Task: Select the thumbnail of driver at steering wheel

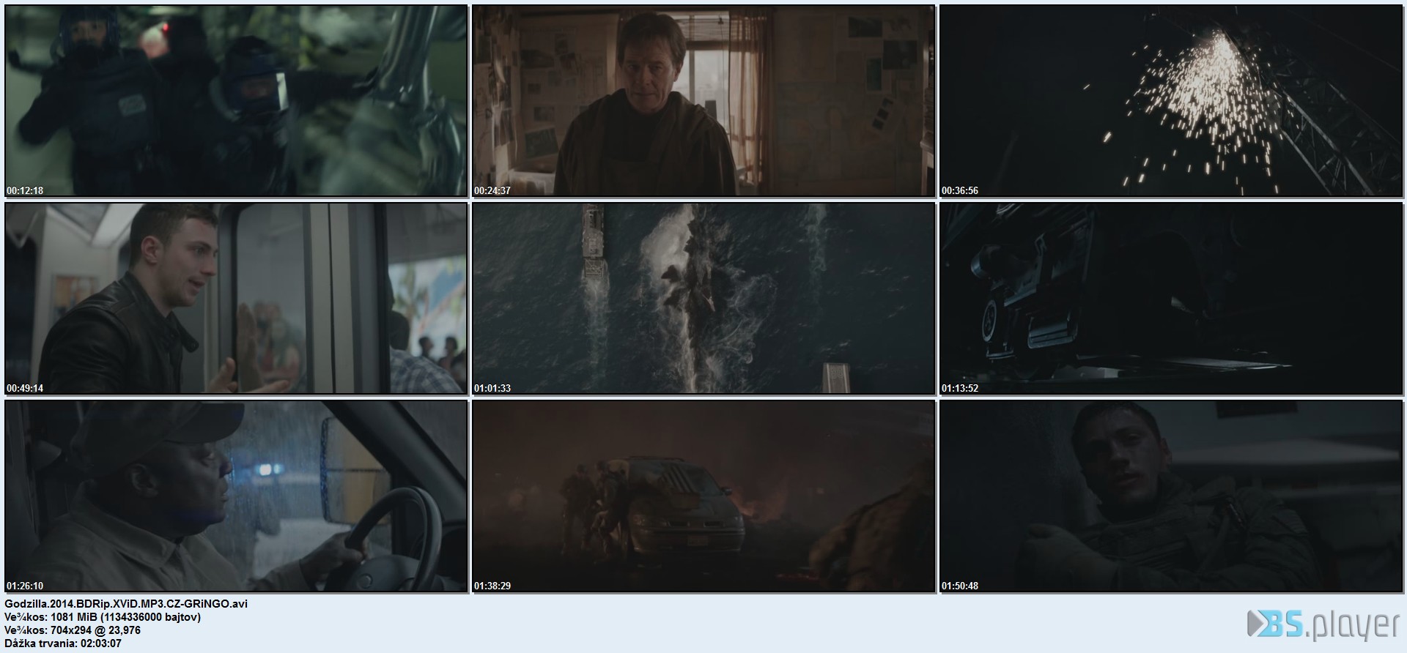Action: pyautogui.click(x=236, y=496)
